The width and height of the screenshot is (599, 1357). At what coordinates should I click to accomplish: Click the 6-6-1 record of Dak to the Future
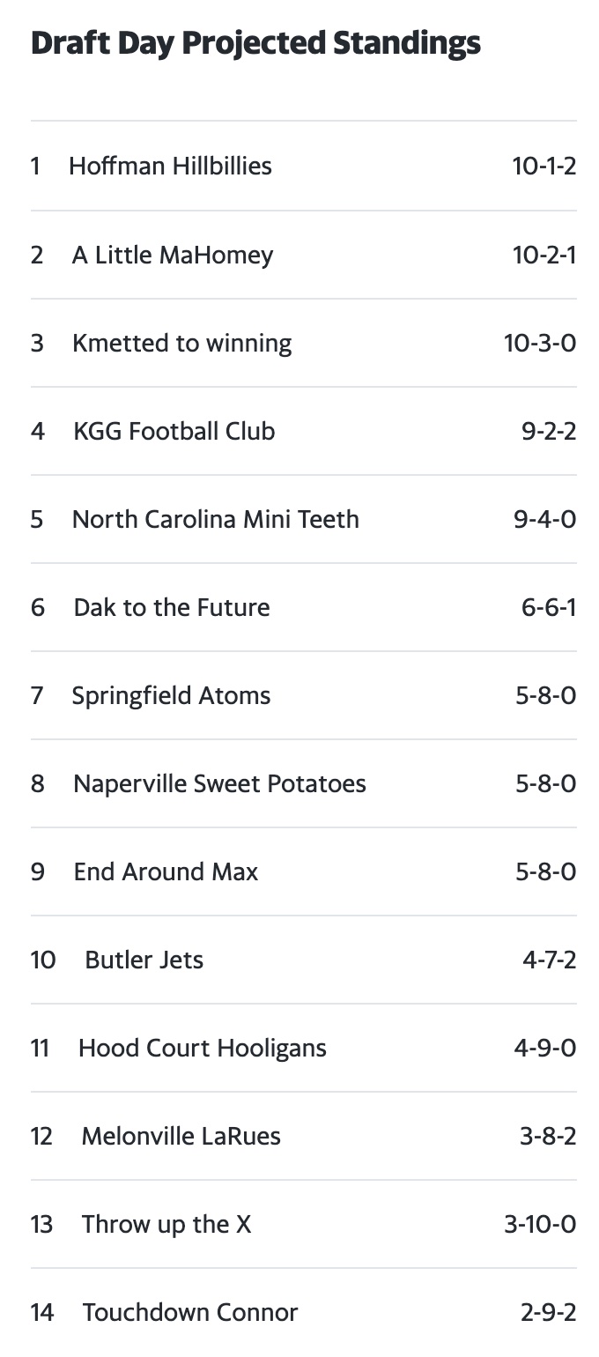pos(549,607)
